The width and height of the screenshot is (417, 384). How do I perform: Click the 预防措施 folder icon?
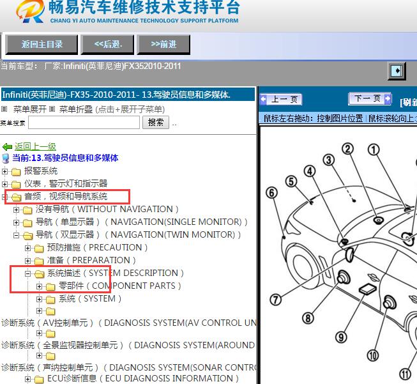pos(39,249)
